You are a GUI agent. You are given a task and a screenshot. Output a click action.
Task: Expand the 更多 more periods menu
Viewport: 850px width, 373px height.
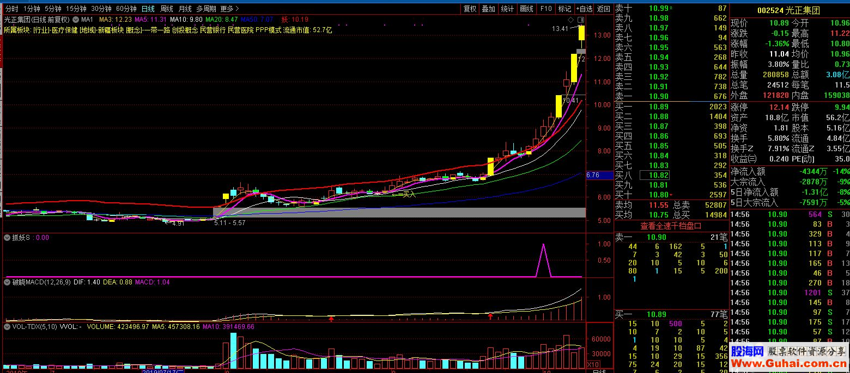[228, 9]
